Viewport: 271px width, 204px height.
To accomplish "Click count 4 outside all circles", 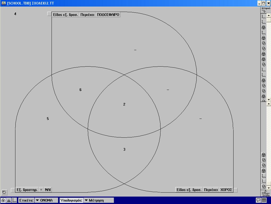I will (x=15, y=14).
